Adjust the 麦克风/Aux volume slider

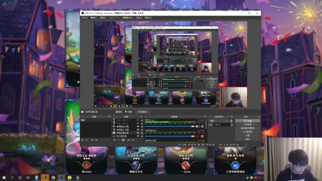coord(169,126)
